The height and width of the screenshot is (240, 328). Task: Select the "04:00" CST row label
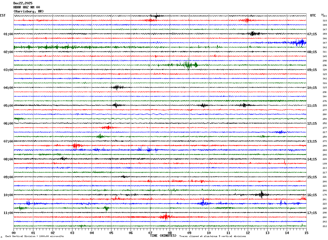click(8, 88)
